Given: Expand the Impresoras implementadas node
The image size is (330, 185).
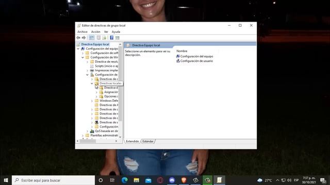Looking at the screenshot, I should click(x=87, y=70).
